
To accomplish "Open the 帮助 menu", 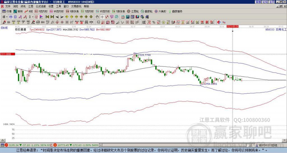I will [x=86, y=6].
